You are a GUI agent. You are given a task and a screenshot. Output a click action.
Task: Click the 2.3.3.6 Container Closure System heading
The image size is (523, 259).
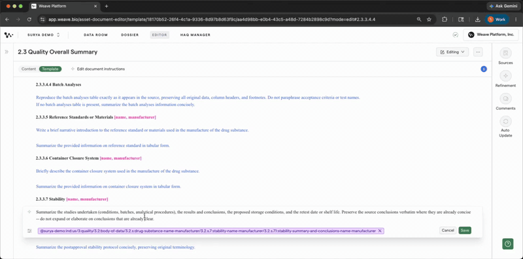click(67, 158)
